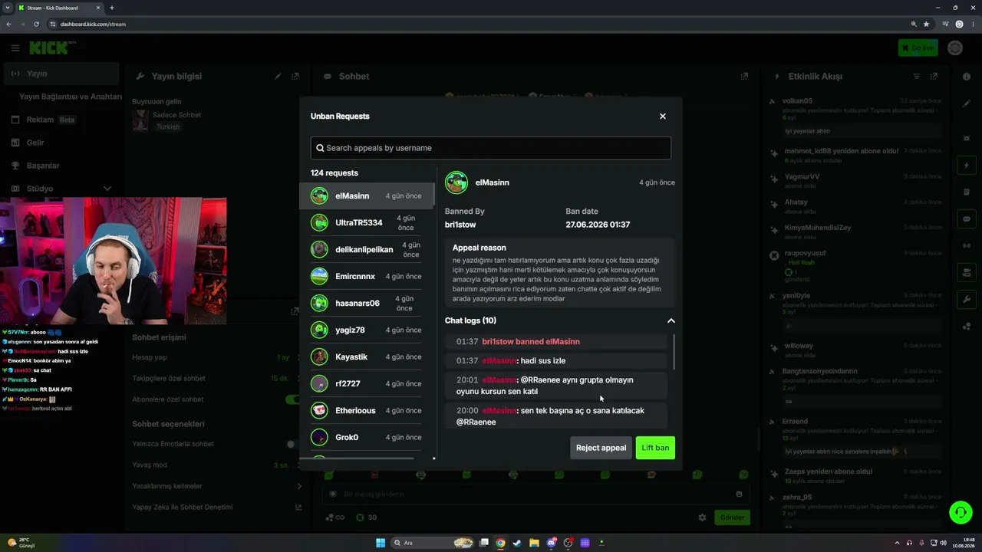Click the Go live button
Screen dimensions: 982x552
(918, 48)
